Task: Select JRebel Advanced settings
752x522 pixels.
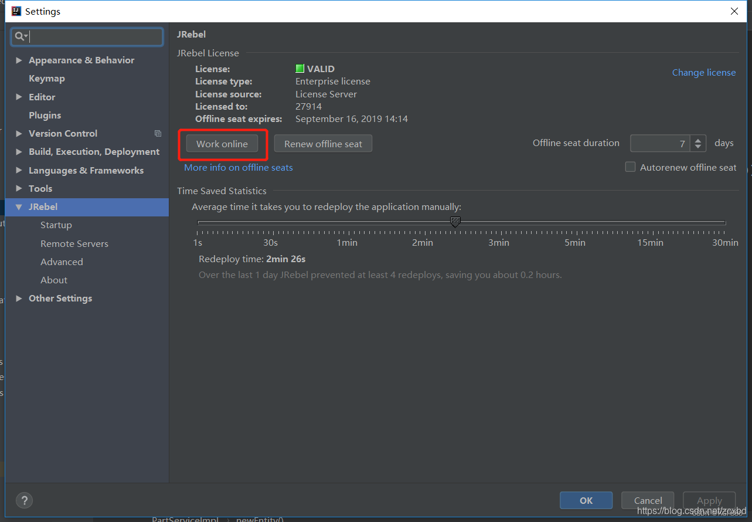Action: [62, 262]
